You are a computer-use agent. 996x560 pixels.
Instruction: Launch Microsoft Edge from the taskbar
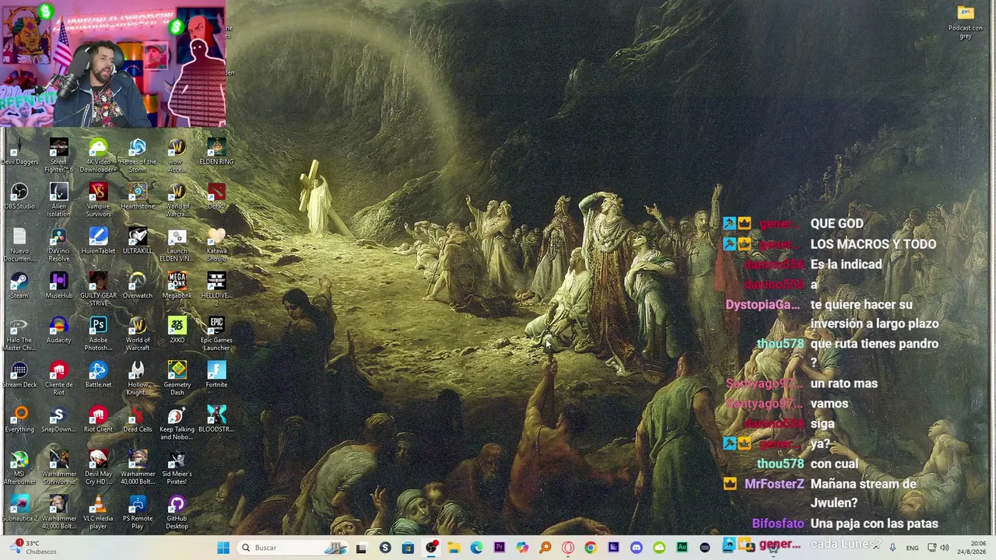coord(476,548)
